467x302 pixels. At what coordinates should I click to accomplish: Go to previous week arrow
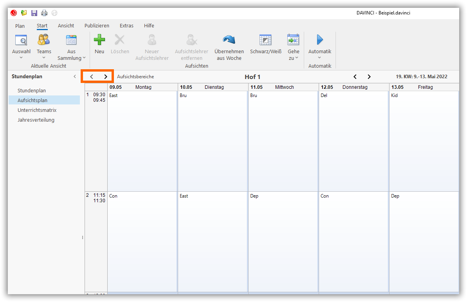click(355, 77)
